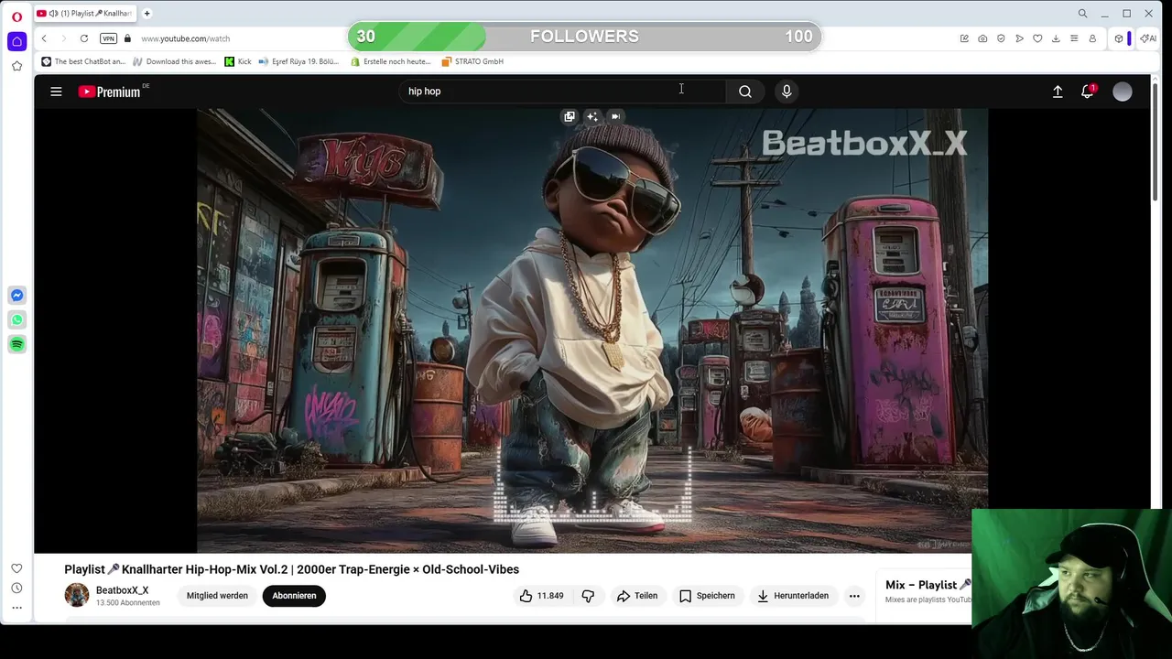Open the bookmarks star in Opera sidebar
The width and height of the screenshot is (1172, 659).
point(16,66)
